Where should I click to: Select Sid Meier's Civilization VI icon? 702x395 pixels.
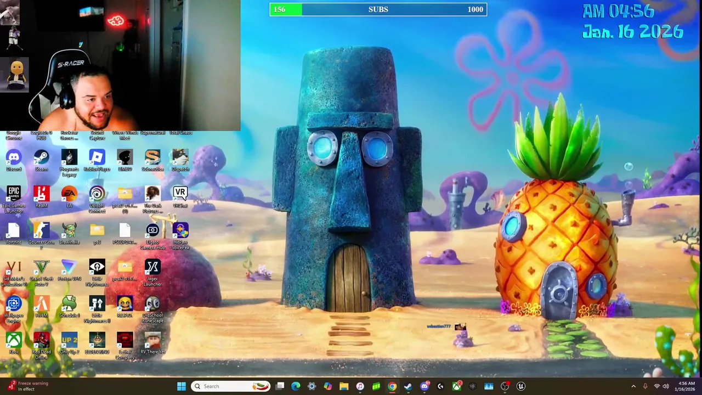[14, 274]
